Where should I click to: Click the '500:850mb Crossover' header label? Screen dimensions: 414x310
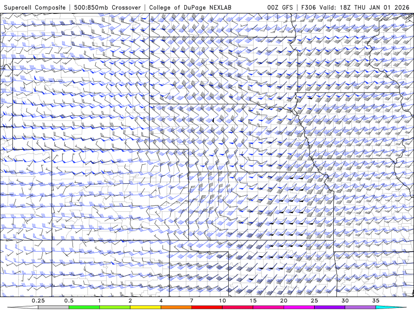pos(108,7)
